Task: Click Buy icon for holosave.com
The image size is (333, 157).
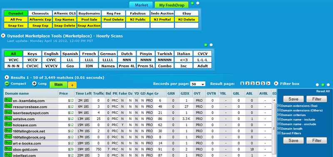Action: click(x=8, y=124)
